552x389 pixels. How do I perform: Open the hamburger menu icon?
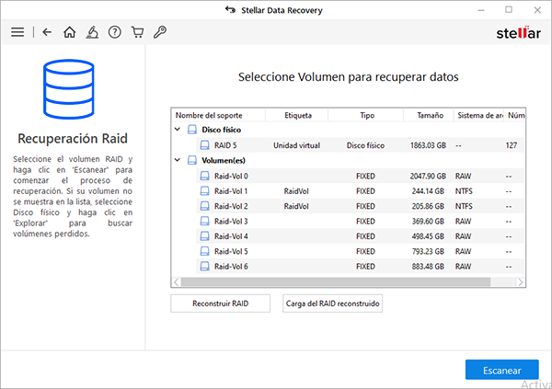click(17, 32)
